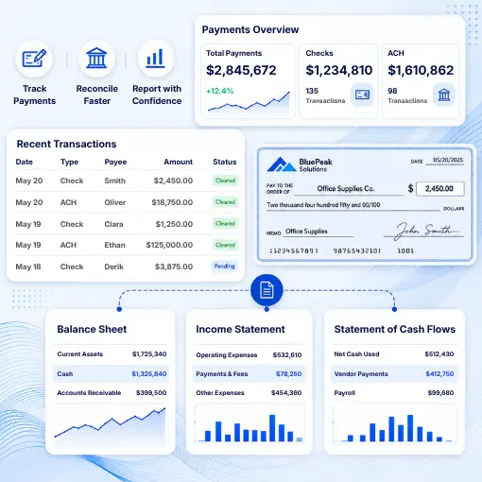Click the payee name Smith
This screenshot has width=482, height=482.
(x=115, y=181)
